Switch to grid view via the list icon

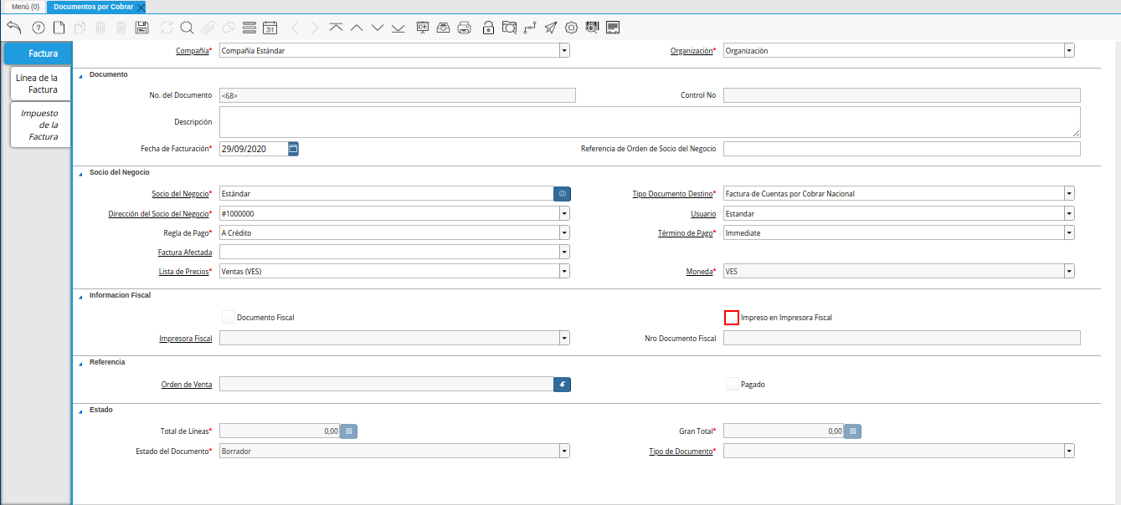tap(249, 27)
